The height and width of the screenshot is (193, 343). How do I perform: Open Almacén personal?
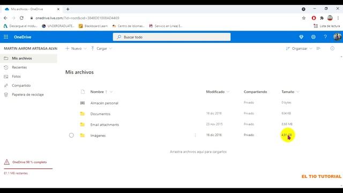[105, 103]
